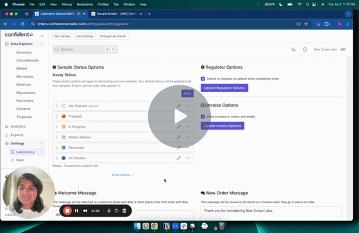Open the Chrome tab list dropdown arrow

click(x=348, y=14)
